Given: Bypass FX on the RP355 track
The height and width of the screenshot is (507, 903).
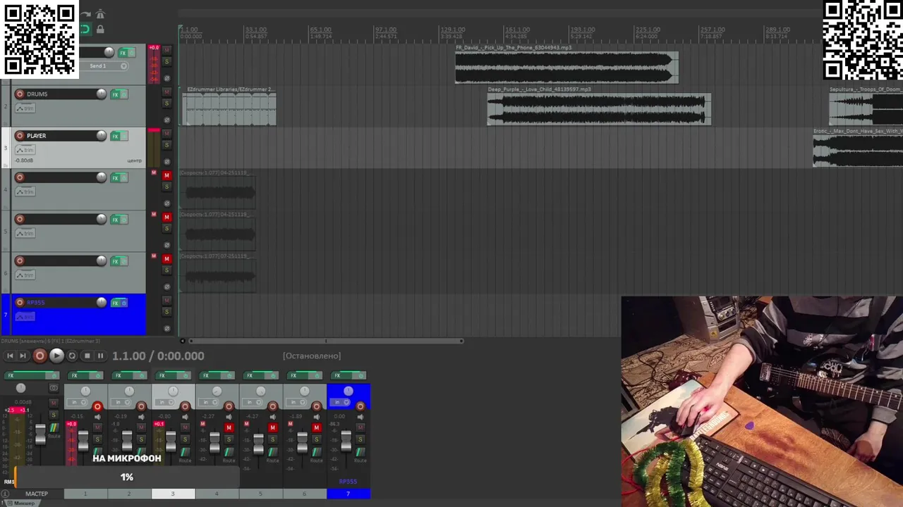Looking at the screenshot, I should [124, 303].
